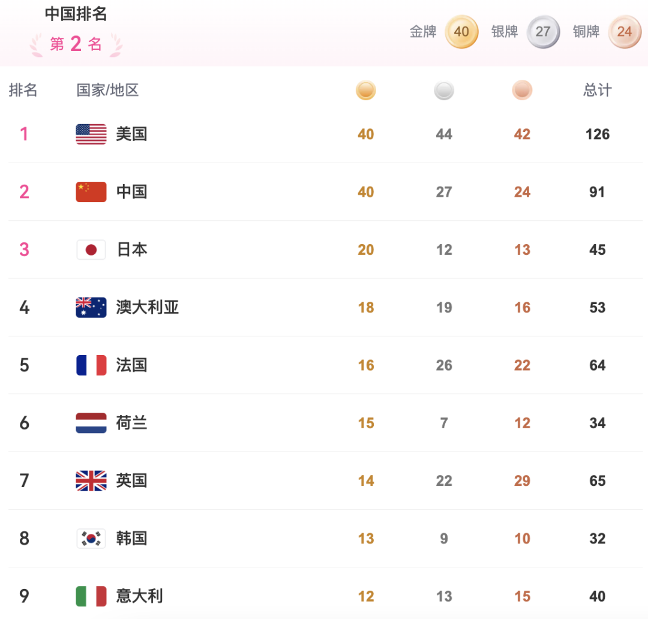This screenshot has width=648, height=619.
Task: Click the South Korea flag icon
Action: 91,538
